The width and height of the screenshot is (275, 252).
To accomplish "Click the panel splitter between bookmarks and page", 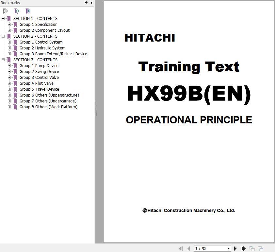I will [96, 108].
